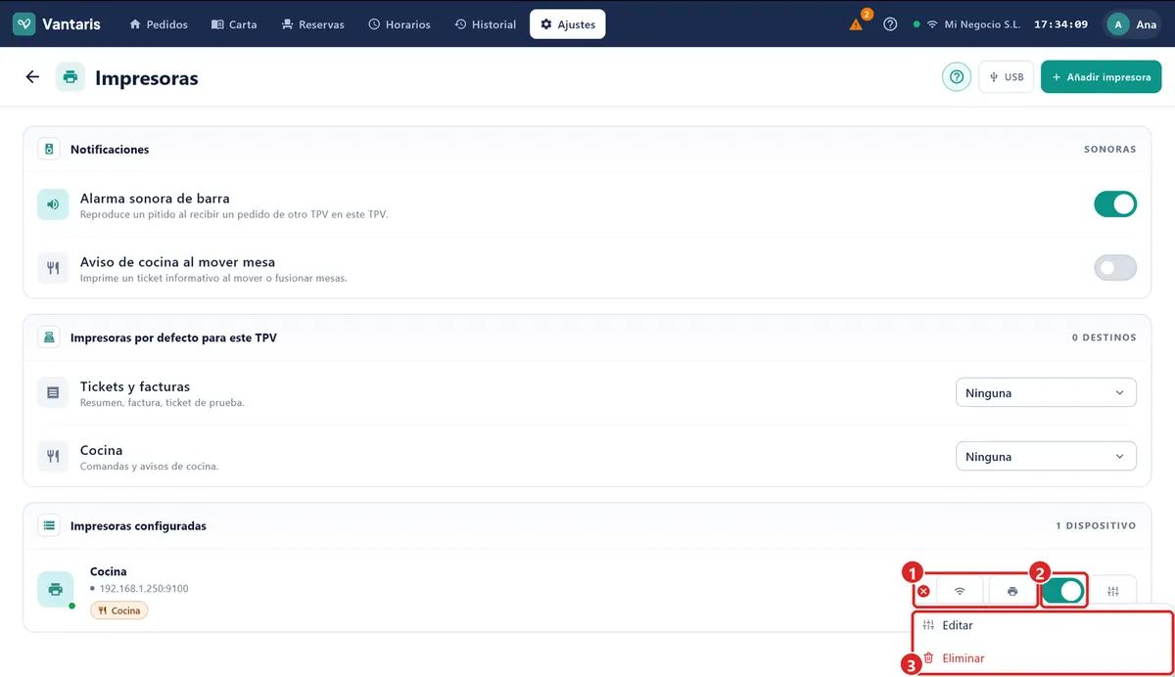The height and width of the screenshot is (677, 1175).
Task: Click the printer icon next to the Impresoras title
Action: tap(70, 77)
